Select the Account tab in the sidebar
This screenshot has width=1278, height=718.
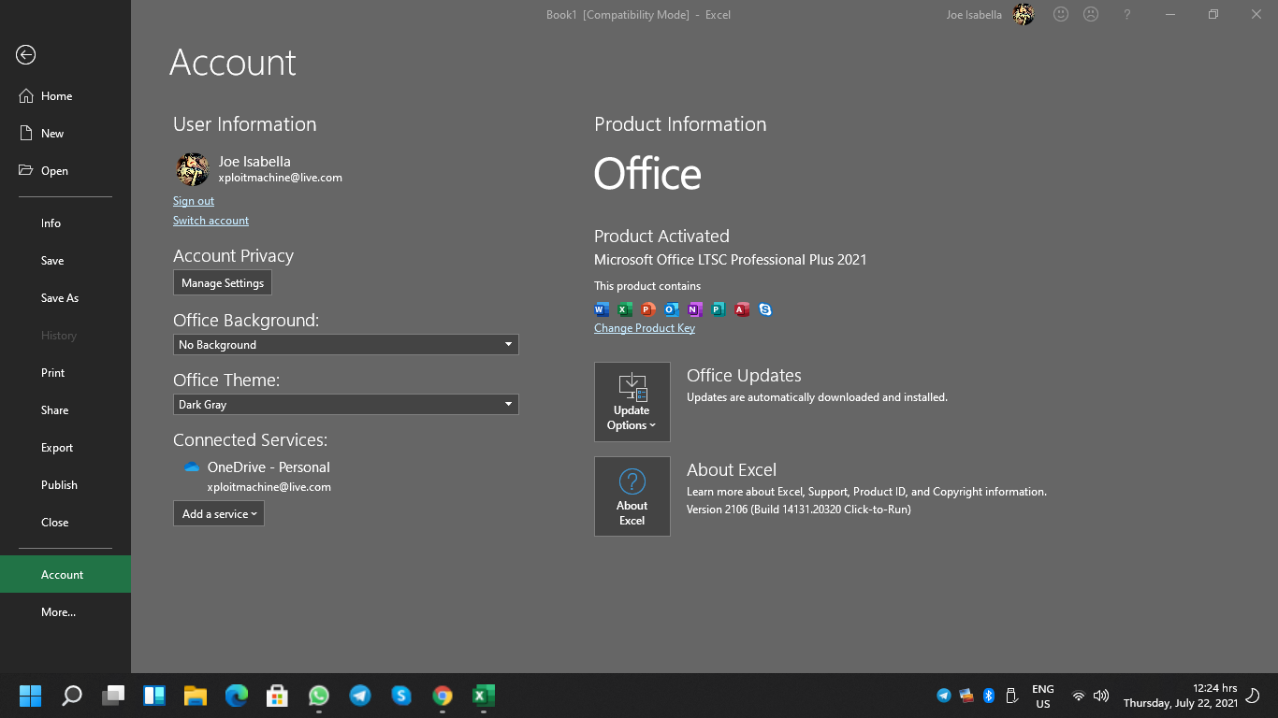[65, 575]
